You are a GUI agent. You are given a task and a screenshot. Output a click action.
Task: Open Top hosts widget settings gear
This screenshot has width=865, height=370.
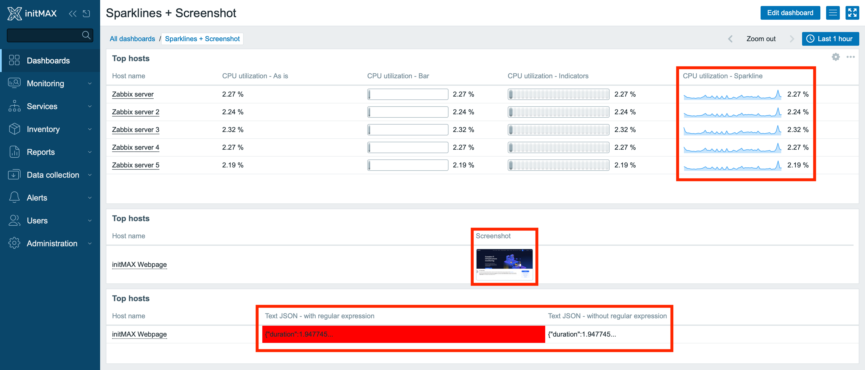click(x=836, y=57)
